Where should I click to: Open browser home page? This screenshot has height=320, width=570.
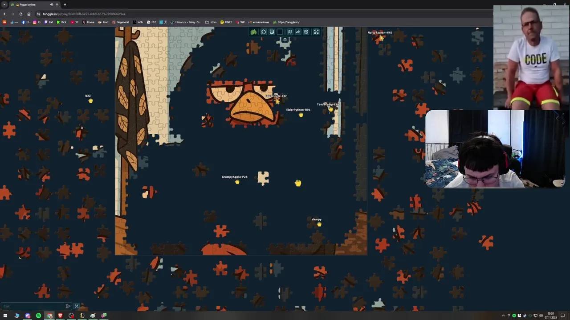(29, 14)
